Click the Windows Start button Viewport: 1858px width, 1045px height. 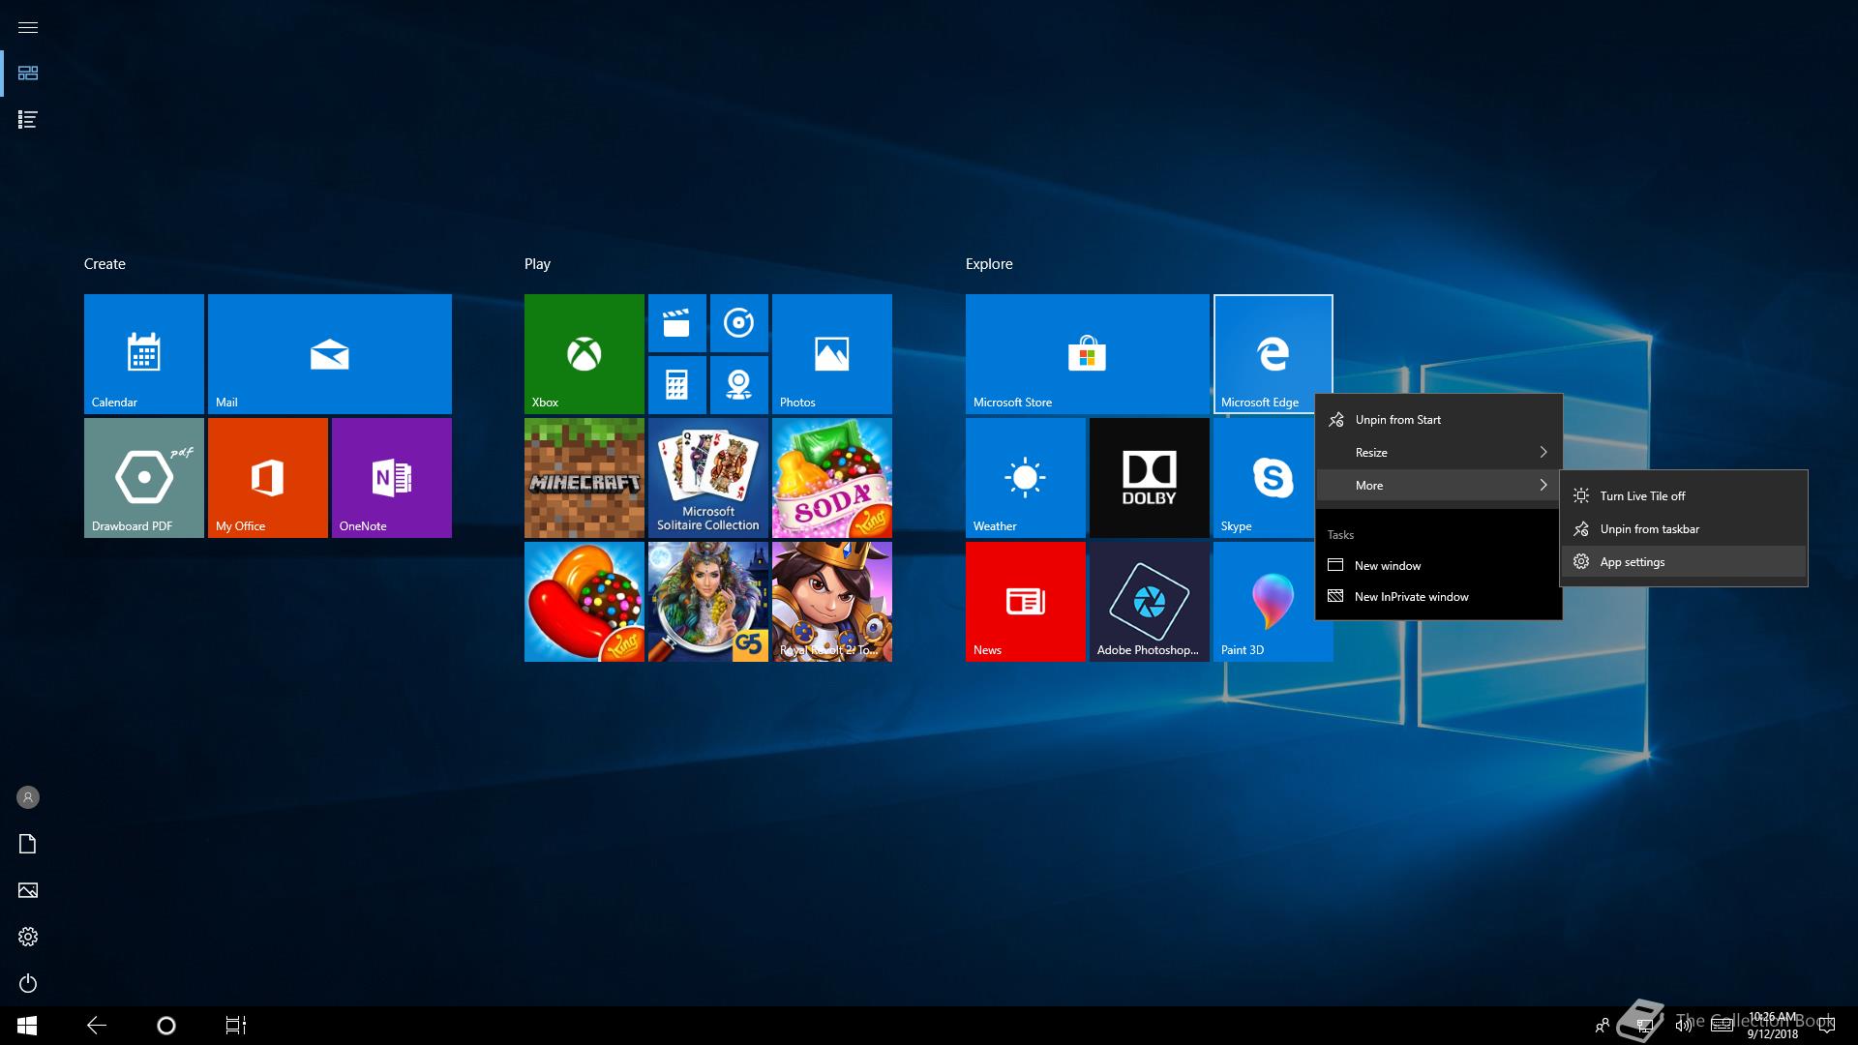click(x=27, y=1026)
